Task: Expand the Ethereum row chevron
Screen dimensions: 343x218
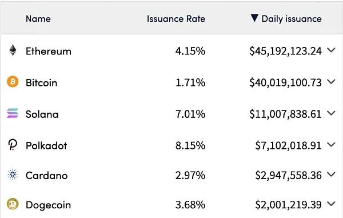Action: [x=331, y=50]
